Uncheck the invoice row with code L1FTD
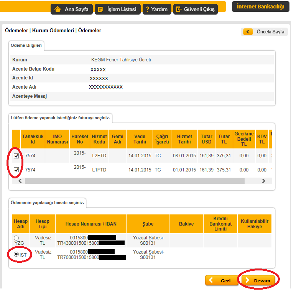Image resolution: width=291 pixels, height=290 pixels. (16, 170)
